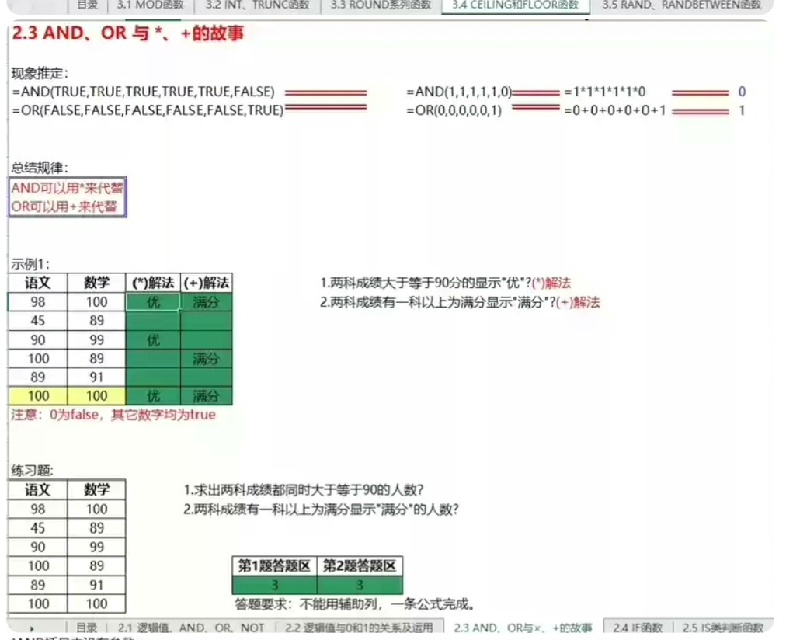Click question 1.两科成绩大于等于90分的显示"优"?
Viewport: 786px width, 640px height.
tap(426, 283)
